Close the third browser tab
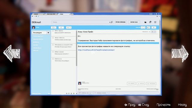Screen dimensions: 192x108 [70, 14]
